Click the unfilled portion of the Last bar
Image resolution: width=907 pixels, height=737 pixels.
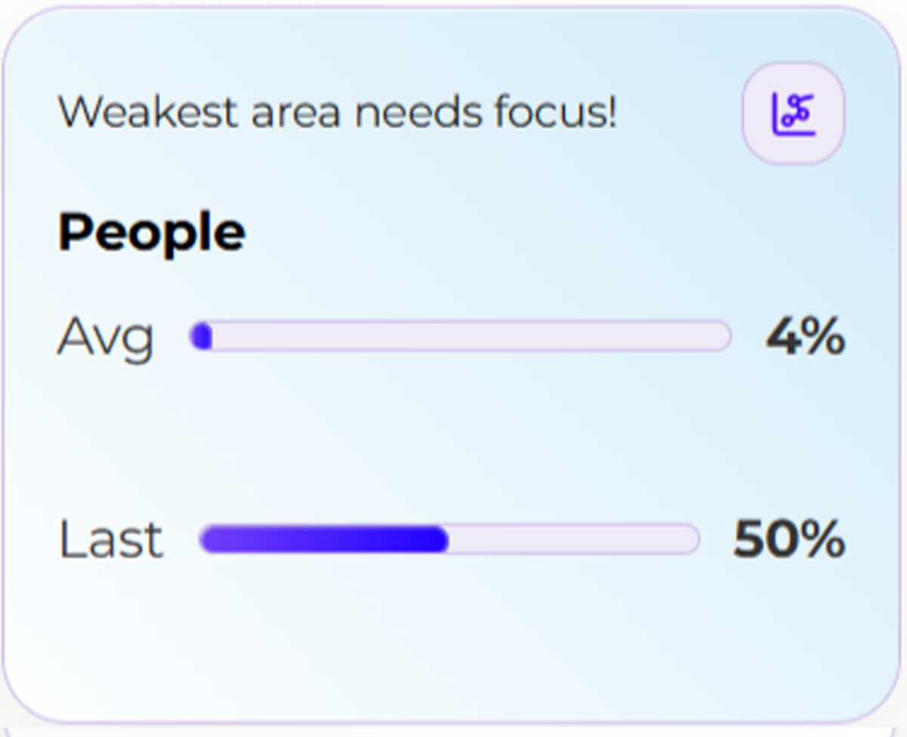tap(573, 540)
